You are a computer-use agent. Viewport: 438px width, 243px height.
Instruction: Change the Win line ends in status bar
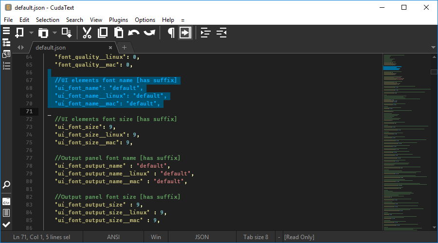[156, 237]
